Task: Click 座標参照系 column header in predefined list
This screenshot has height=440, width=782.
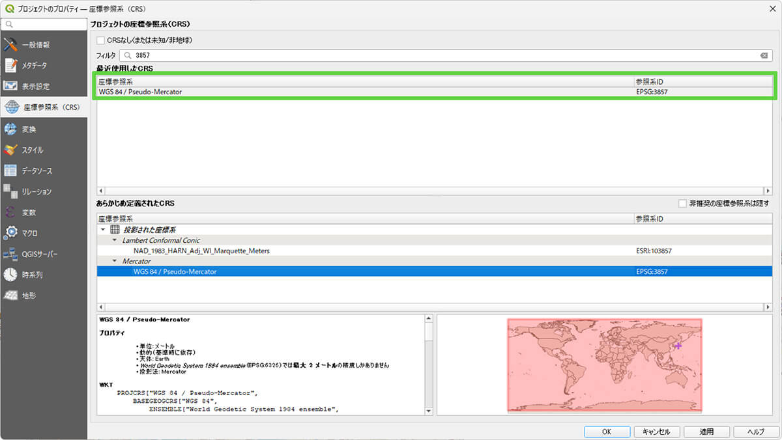Action: coord(366,219)
